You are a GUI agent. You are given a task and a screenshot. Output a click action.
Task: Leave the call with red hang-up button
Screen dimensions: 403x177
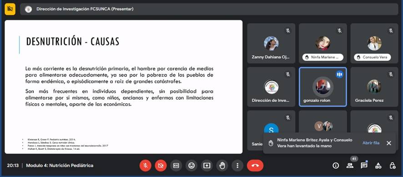[x=255, y=166]
